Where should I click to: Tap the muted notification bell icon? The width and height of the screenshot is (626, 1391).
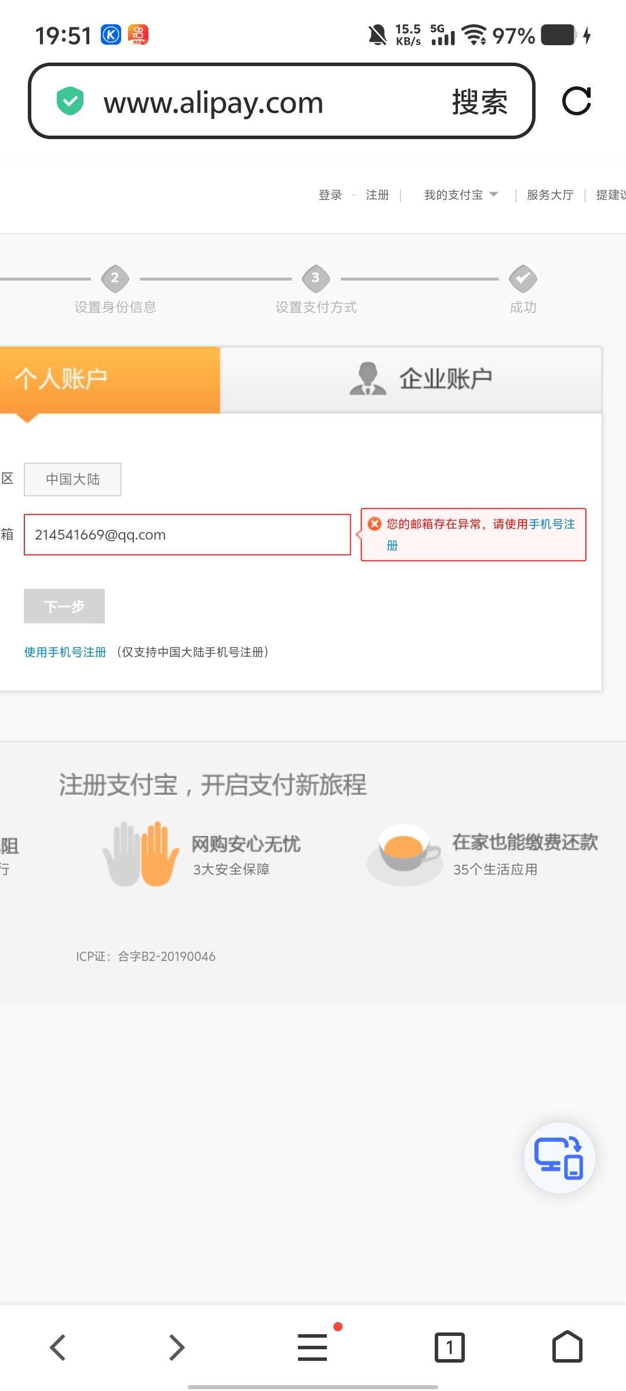[377, 35]
